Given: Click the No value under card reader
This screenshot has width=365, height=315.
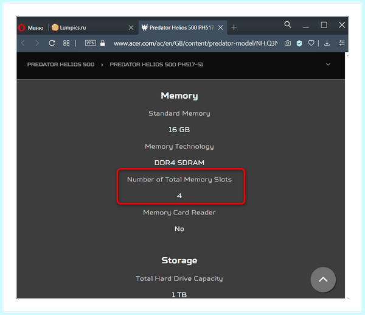Looking at the screenshot, I should pos(179,228).
